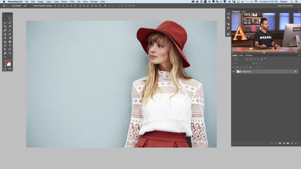301x169 pixels.
Task: Add a layer mask button
Action: pos(280,143)
